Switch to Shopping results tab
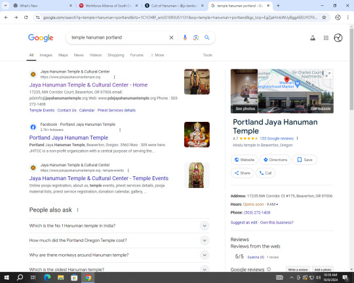This screenshot has width=354, height=283. [x=116, y=55]
